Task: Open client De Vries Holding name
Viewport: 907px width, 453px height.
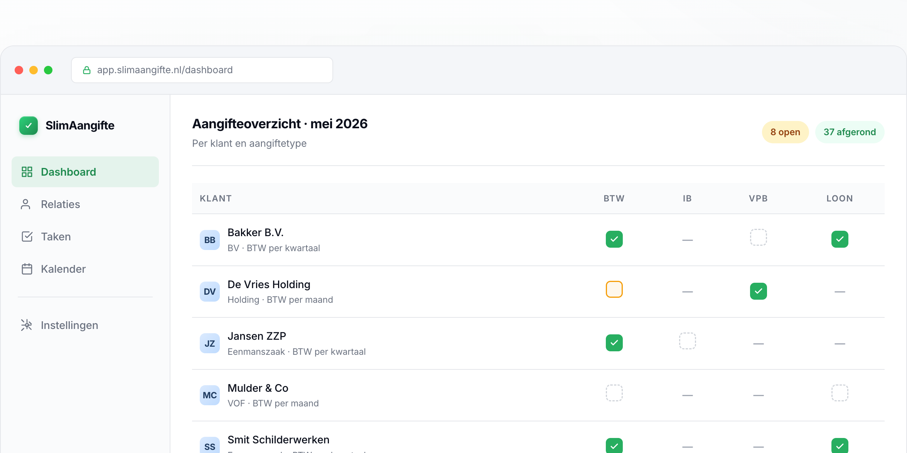Action: (269, 285)
